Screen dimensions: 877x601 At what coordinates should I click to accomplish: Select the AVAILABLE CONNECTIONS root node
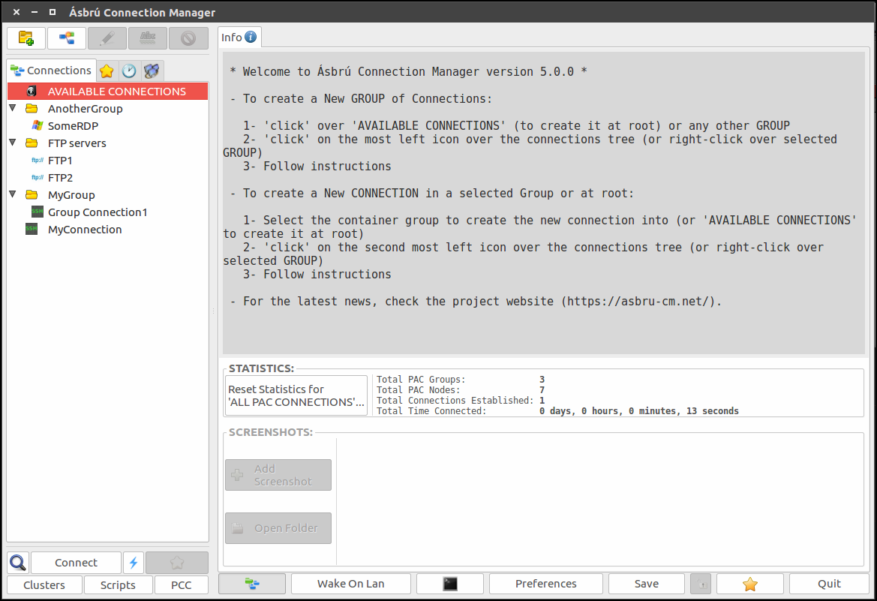click(x=108, y=92)
